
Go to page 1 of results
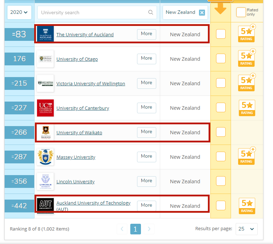[x=136, y=229]
